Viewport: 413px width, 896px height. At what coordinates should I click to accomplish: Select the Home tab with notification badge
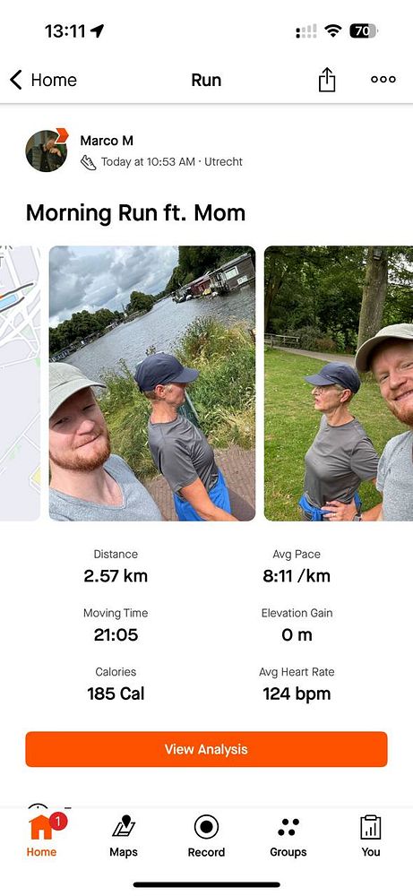tap(42, 836)
